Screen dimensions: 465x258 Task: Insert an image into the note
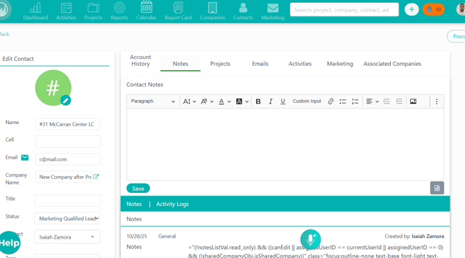pyautogui.click(x=413, y=101)
